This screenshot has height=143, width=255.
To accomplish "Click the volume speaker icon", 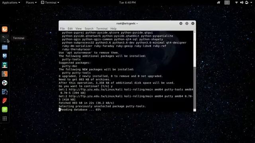I will (242, 2).
